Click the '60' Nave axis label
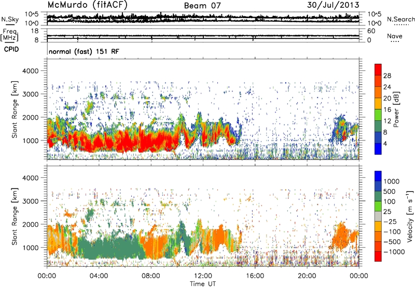 click(x=371, y=31)
